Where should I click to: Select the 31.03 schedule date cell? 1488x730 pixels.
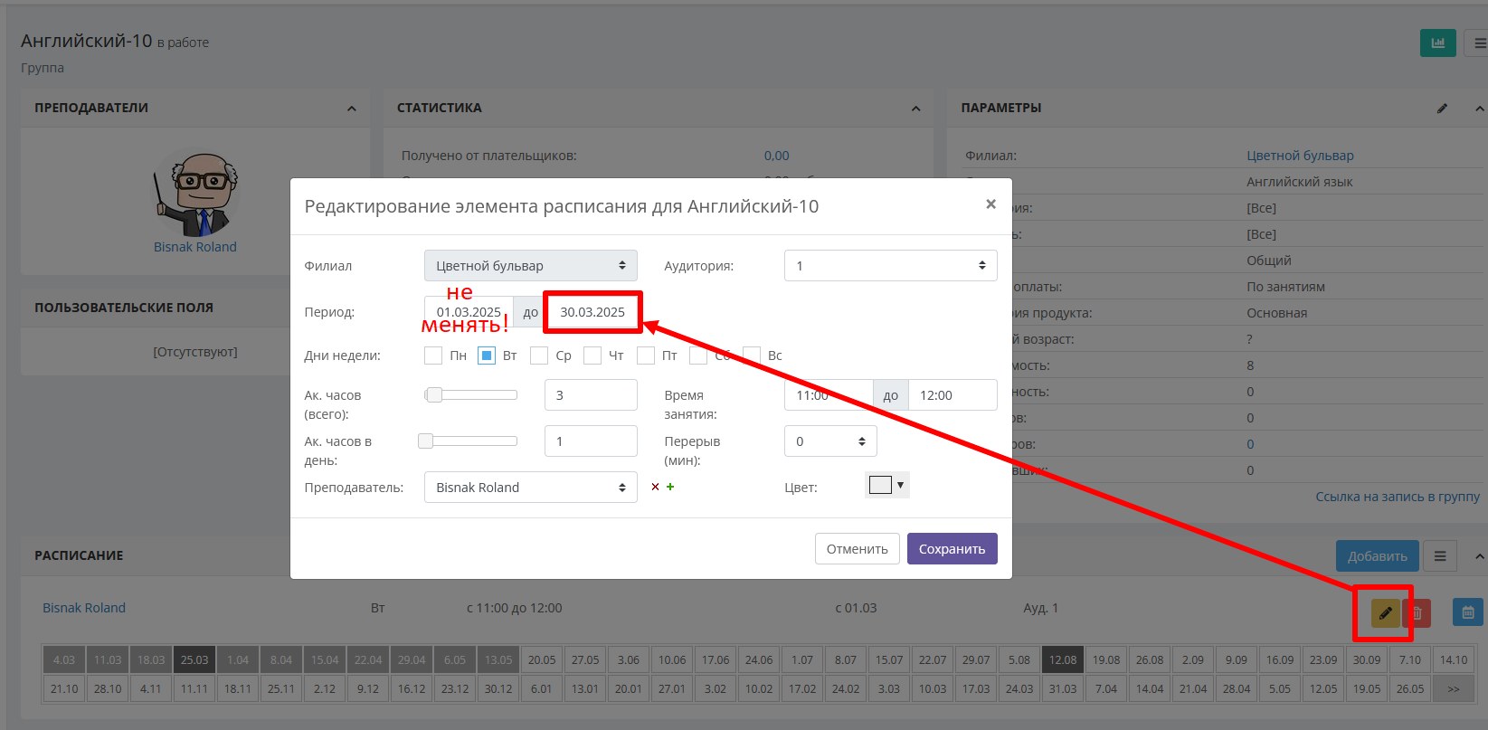tap(1063, 689)
